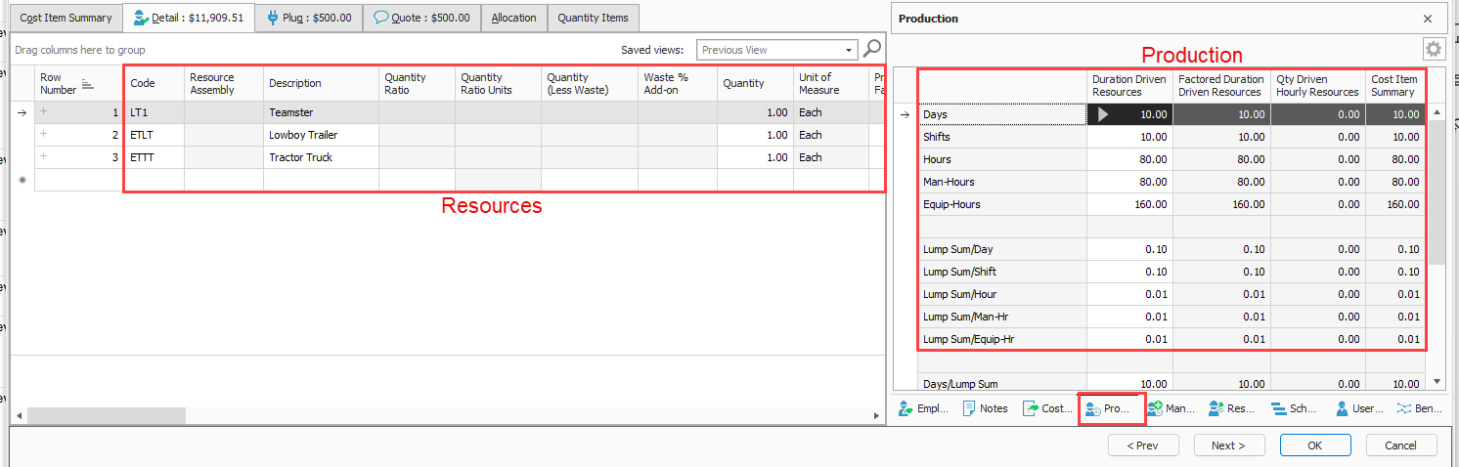This screenshot has width=1459, height=467.
Task: Open the Employee panel icon
Action: tap(906, 409)
